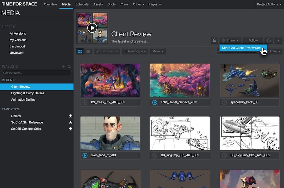The width and height of the screenshot is (284, 188).
Task: Click the Follow button
Action: [x=253, y=41]
